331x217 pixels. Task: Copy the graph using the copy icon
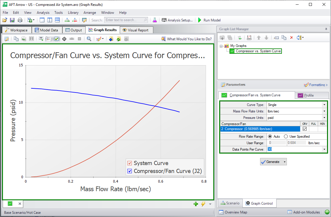tap(16, 39)
